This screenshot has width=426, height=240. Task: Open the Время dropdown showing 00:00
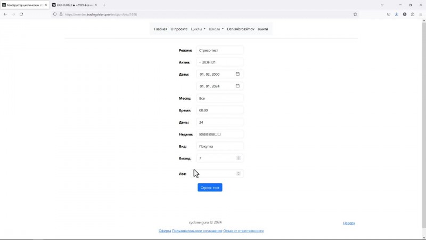220,110
